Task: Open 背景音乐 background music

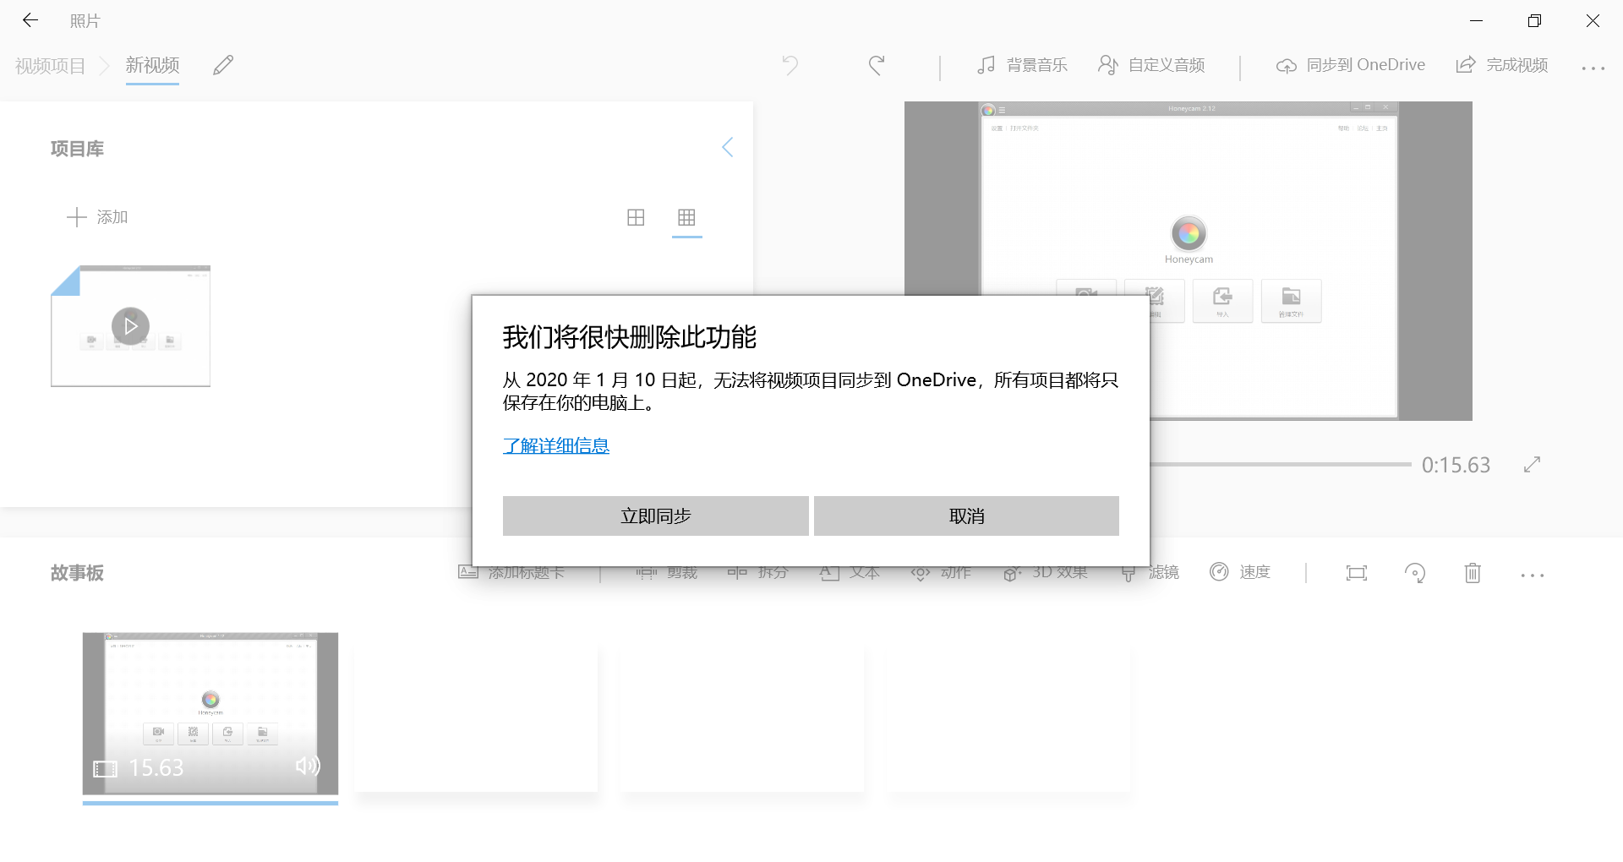Action: point(1022,65)
